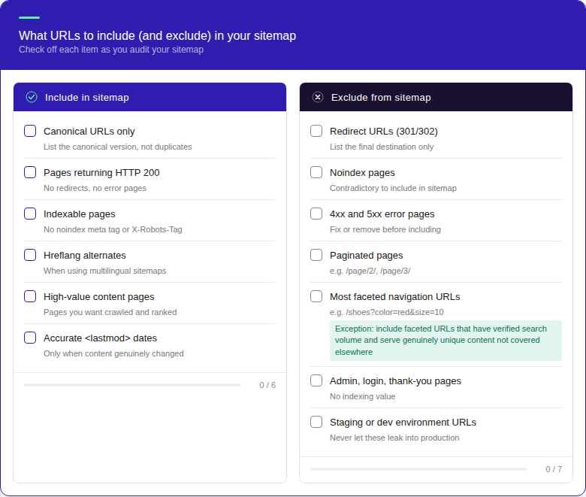Screen dimensions: 586x497
Task: Click the main heading about URLs to include
Action: pyautogui.click(x=157, y=35)
